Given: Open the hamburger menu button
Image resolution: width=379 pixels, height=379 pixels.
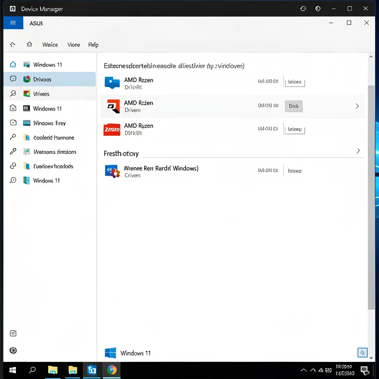Looking at the screenshot, I should pyautogui.click(x=13, y=23).
